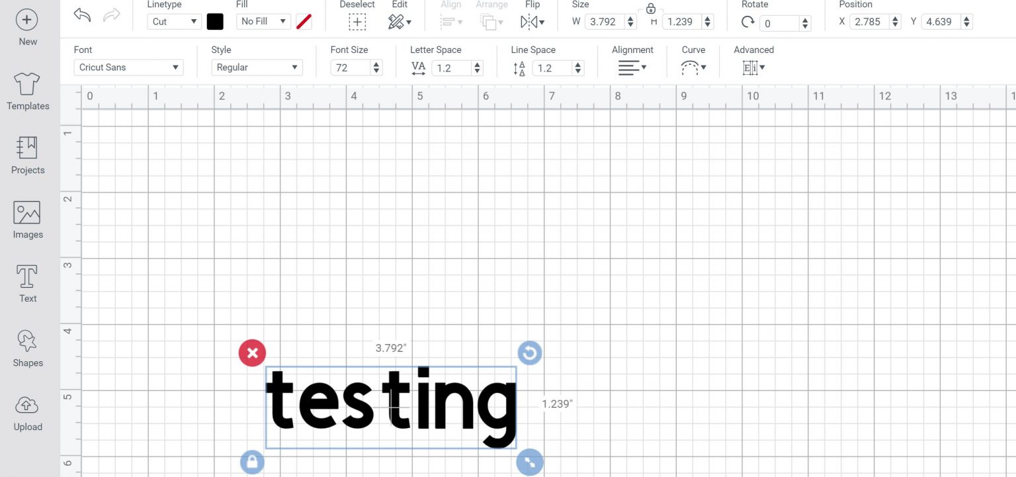The image size is (1016, 477).
Task: Adjust the Font Size stepper
Action: (376, 67)
